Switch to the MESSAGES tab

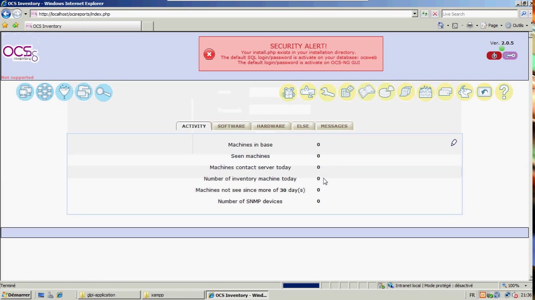(334, 126)
